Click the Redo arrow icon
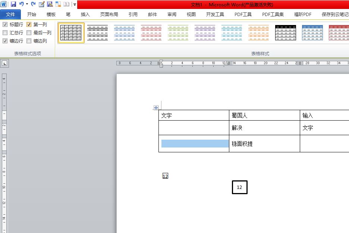The height and width of the screenshot is (233, 349). 33,4
